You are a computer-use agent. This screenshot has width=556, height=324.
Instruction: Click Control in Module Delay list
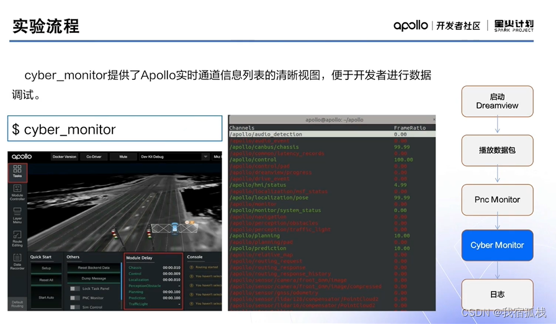(x=135, y=274)
